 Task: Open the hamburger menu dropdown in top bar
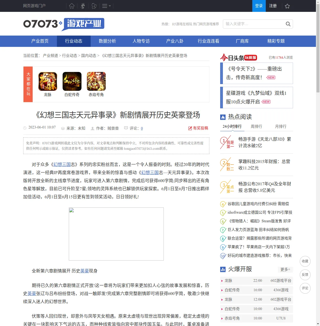[x=106, y=6]
